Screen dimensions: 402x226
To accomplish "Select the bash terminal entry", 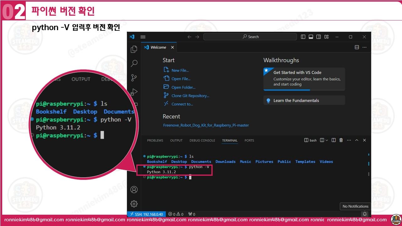I will (311, 140).
